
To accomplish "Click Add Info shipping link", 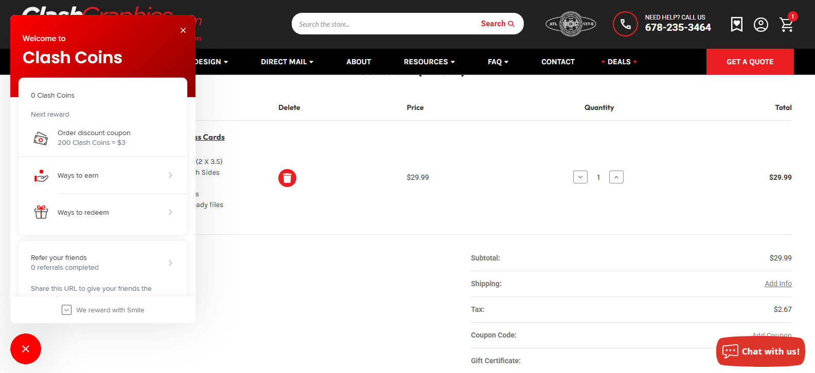I will [778, 284].
